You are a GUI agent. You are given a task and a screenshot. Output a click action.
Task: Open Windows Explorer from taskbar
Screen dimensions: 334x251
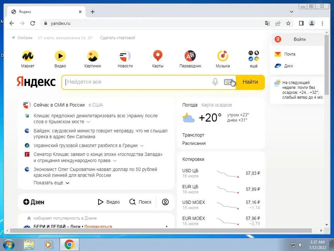(x=29, y=244)
